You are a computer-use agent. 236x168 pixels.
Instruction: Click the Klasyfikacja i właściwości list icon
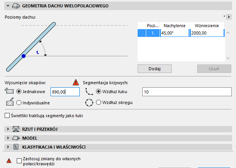pos(16,147)
